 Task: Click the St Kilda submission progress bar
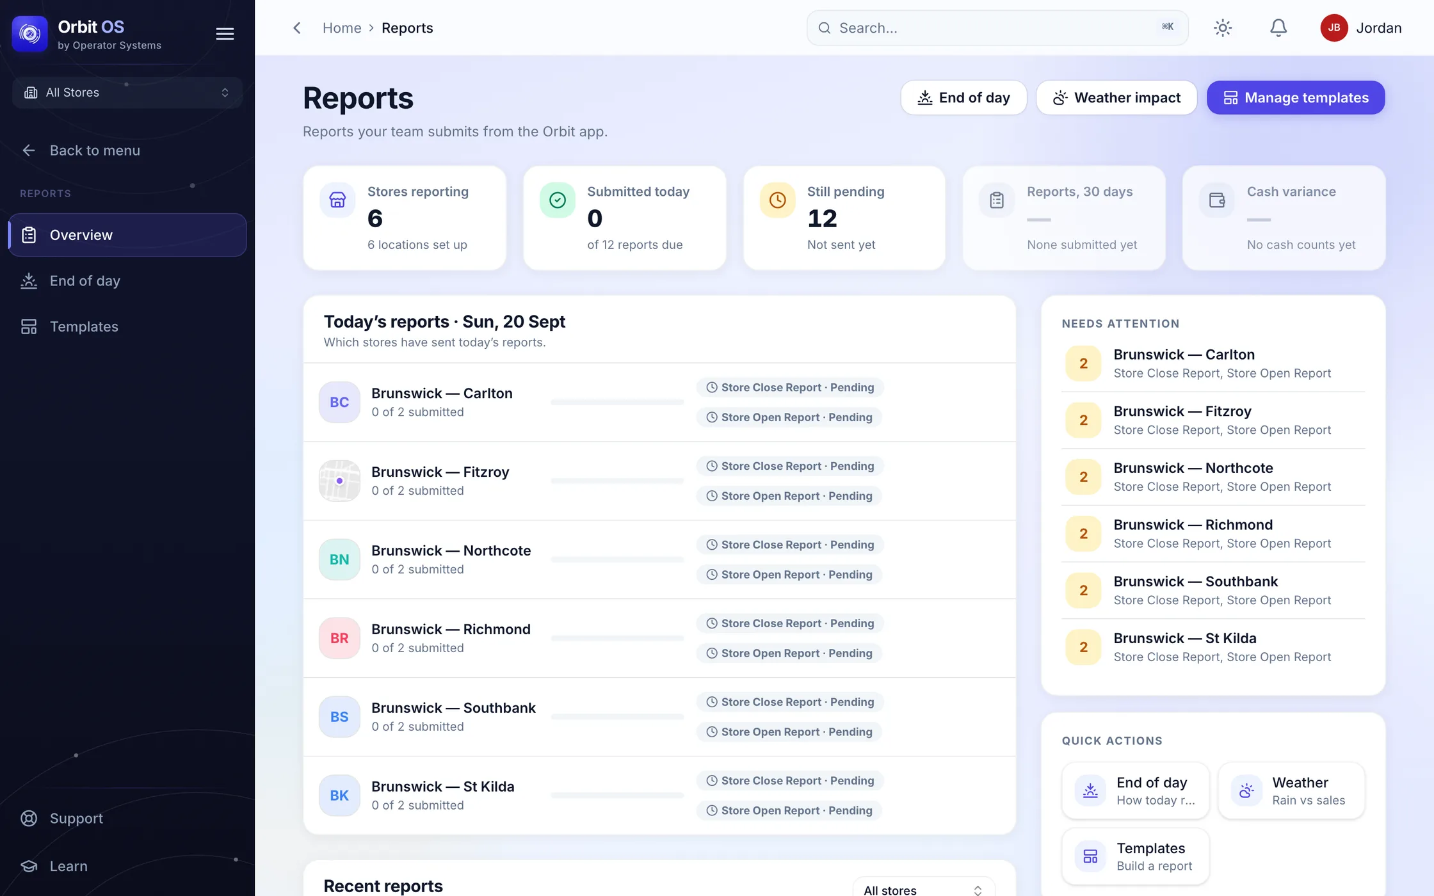pos(617,796)
